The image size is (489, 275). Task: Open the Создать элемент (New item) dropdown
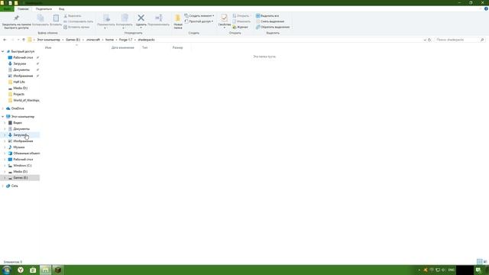point(199,15)
